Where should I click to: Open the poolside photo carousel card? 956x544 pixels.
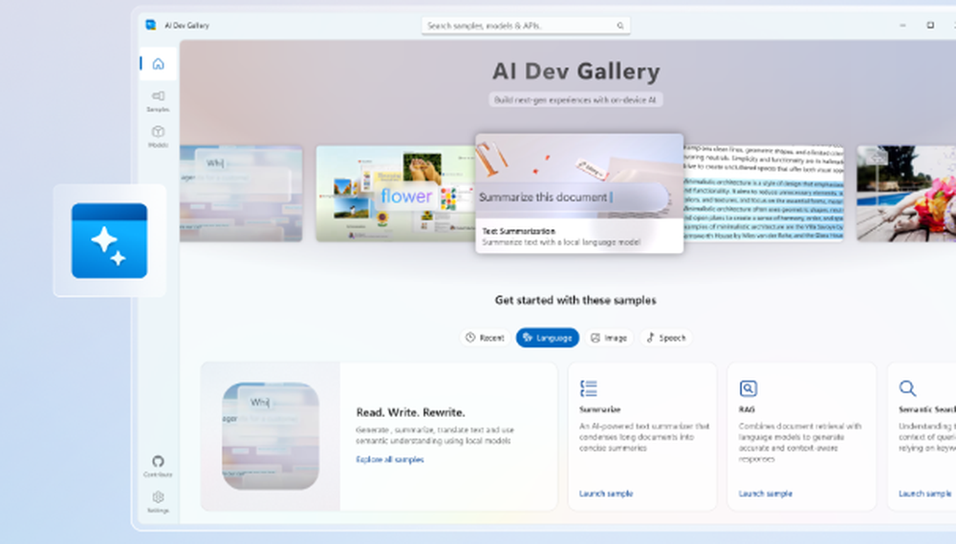[x=906, y=194]
